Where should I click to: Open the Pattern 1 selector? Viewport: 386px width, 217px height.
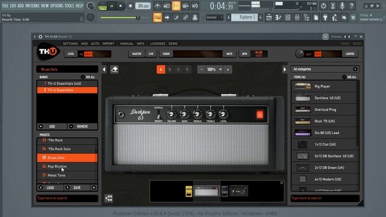click(244, 17)
